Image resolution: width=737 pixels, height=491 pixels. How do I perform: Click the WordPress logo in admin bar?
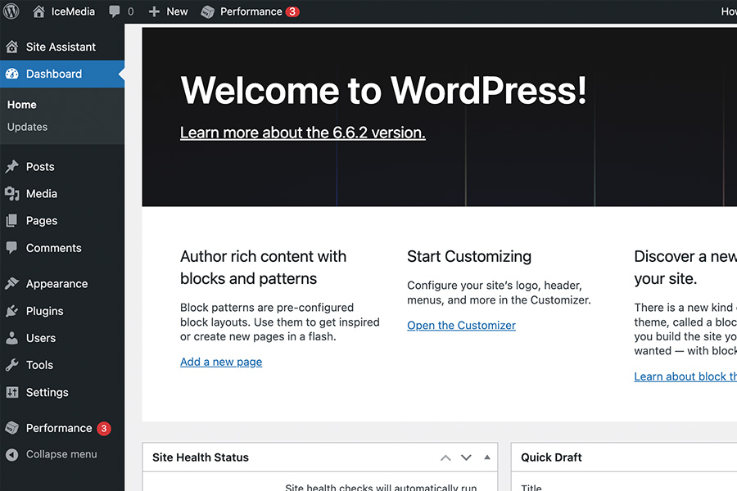11,11
